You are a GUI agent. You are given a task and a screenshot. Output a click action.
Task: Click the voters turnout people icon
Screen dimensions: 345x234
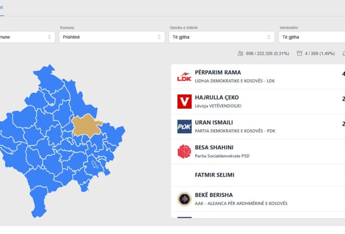pyautogui.click(x=241, y=53)
